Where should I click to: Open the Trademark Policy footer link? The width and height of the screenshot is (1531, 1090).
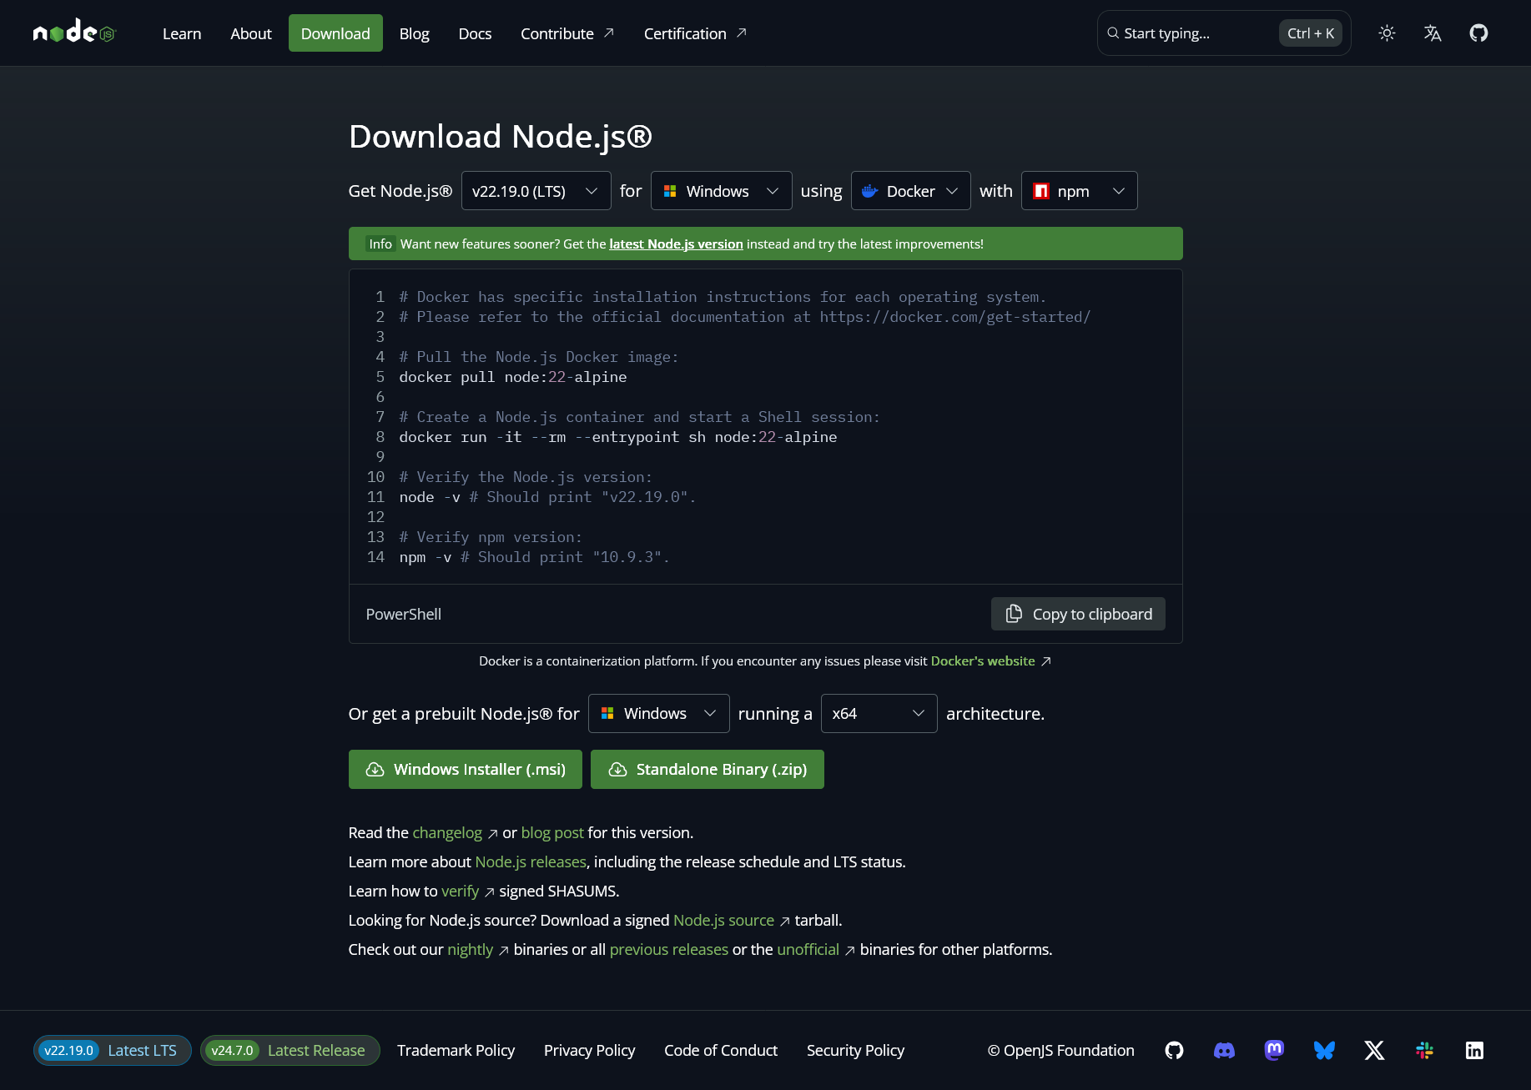(x=456, y=1051)
